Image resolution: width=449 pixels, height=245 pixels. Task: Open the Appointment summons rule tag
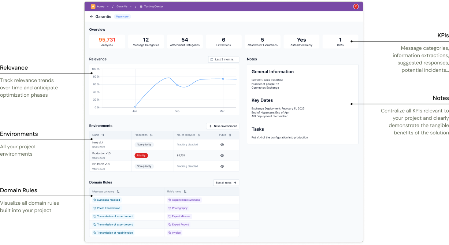tap(185, 200)
